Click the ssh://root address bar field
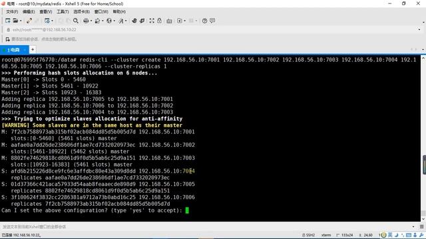 [212, 29]
